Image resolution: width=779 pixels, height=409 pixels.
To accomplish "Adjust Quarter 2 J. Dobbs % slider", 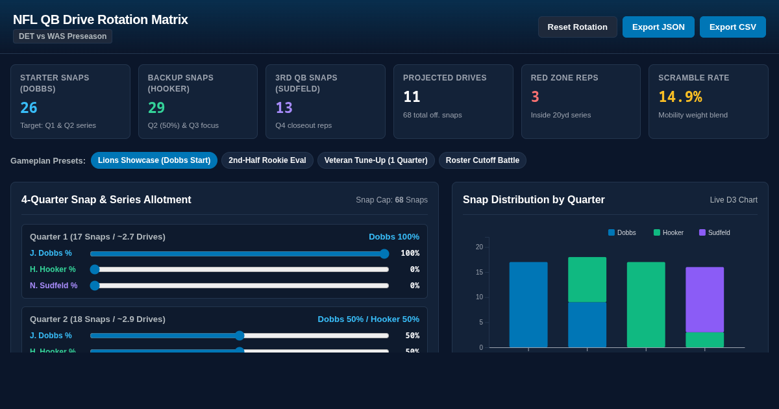I will (240, 336).
